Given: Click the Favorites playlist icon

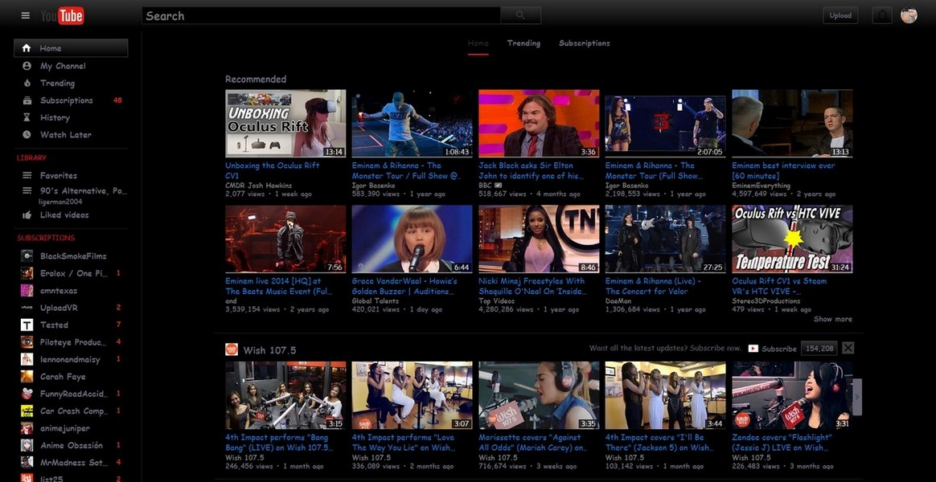Looking at the screenshot, I should (27, 175).
